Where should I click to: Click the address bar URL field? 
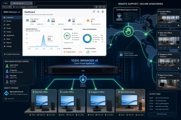(x=53, y=7)
